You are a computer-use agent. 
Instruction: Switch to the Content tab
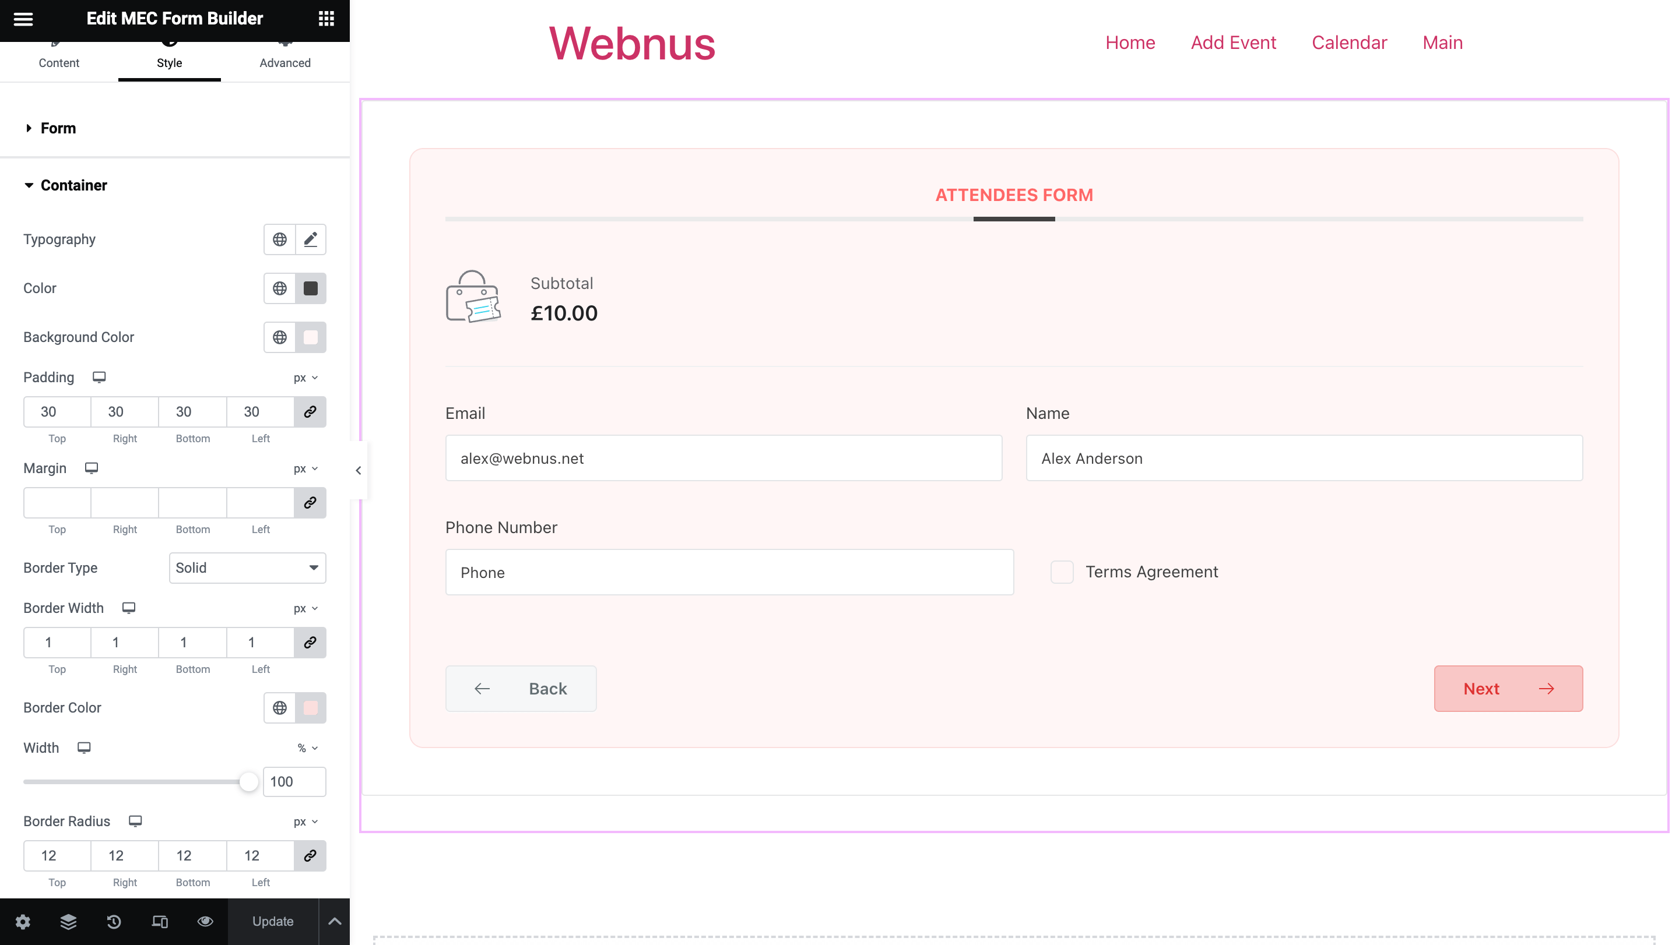59,62
